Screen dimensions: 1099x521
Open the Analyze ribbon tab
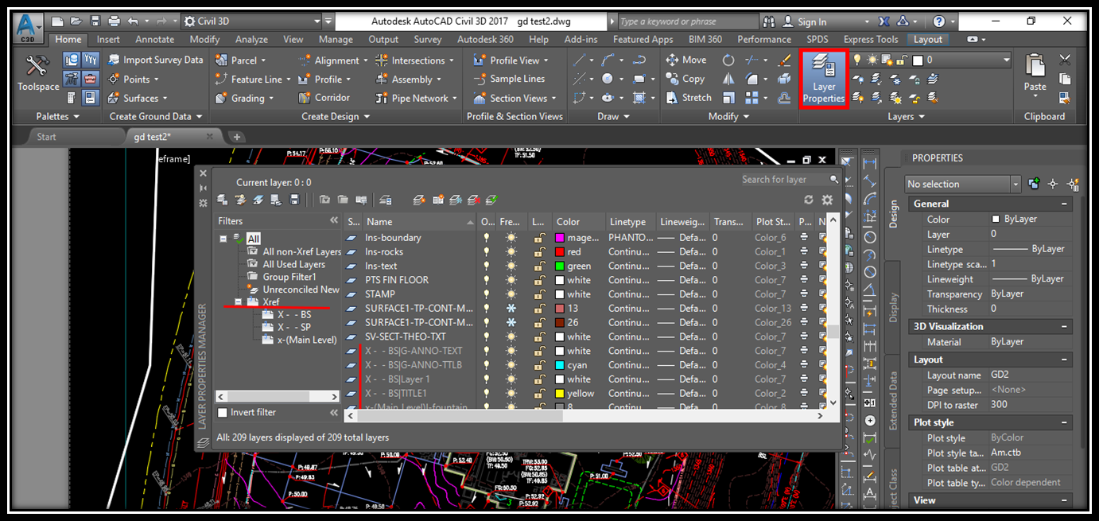tap(251, 39)
